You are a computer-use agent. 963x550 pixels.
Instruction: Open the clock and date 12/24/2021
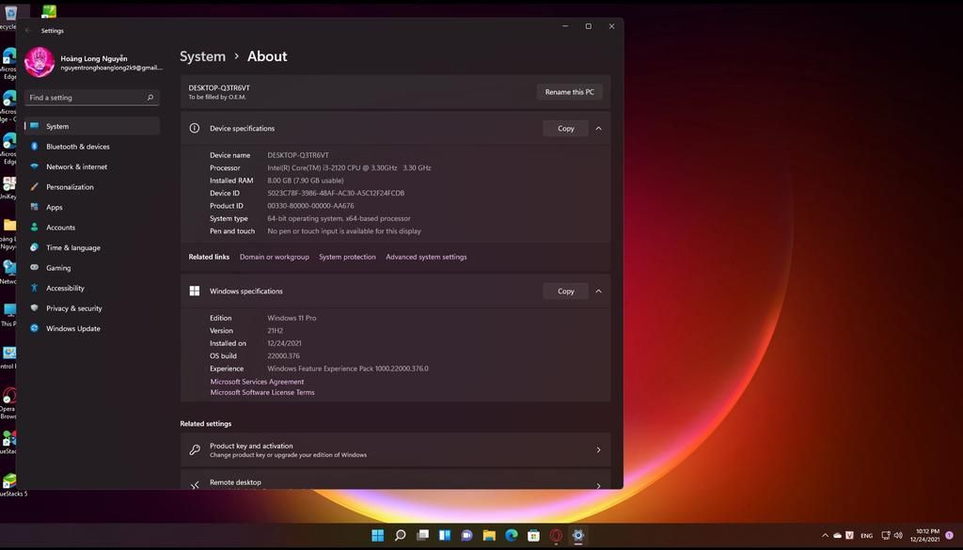point(924,535)
